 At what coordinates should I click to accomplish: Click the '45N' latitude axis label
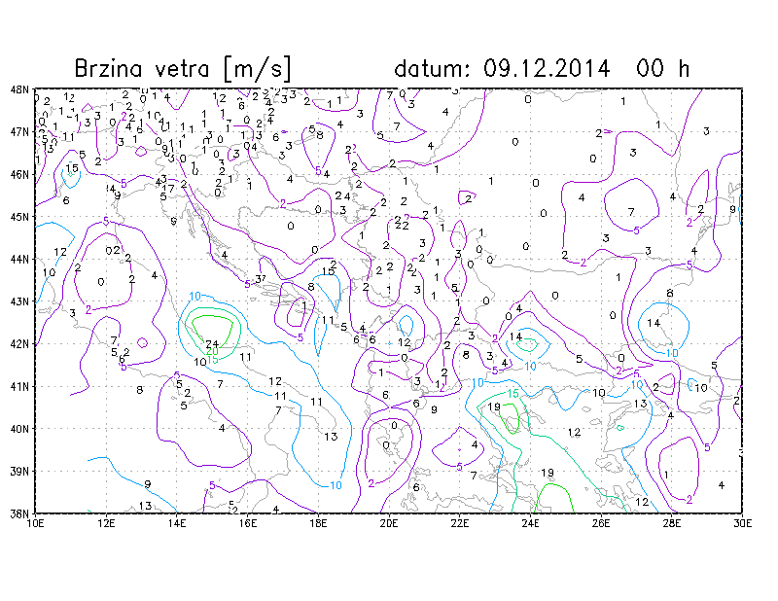pos(19,217)
